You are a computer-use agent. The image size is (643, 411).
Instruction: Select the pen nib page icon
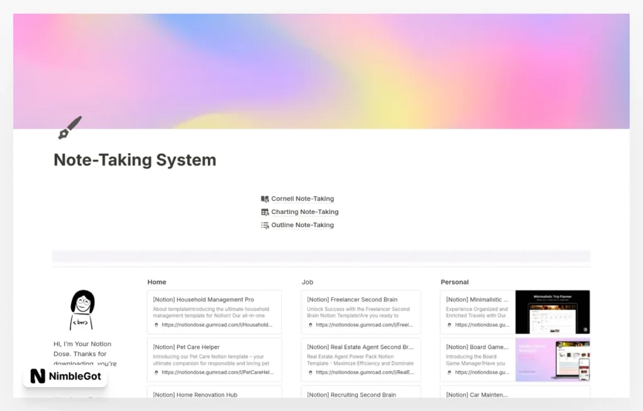pyautogui.click(x=69, y=127)
